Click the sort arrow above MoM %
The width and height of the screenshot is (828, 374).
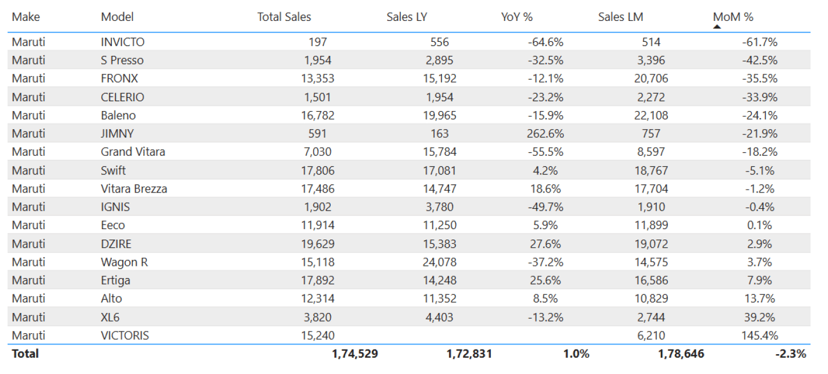pos(717,26)
